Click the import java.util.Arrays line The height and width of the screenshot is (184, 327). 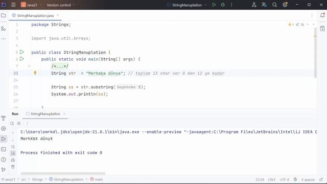tap(61, 38)
